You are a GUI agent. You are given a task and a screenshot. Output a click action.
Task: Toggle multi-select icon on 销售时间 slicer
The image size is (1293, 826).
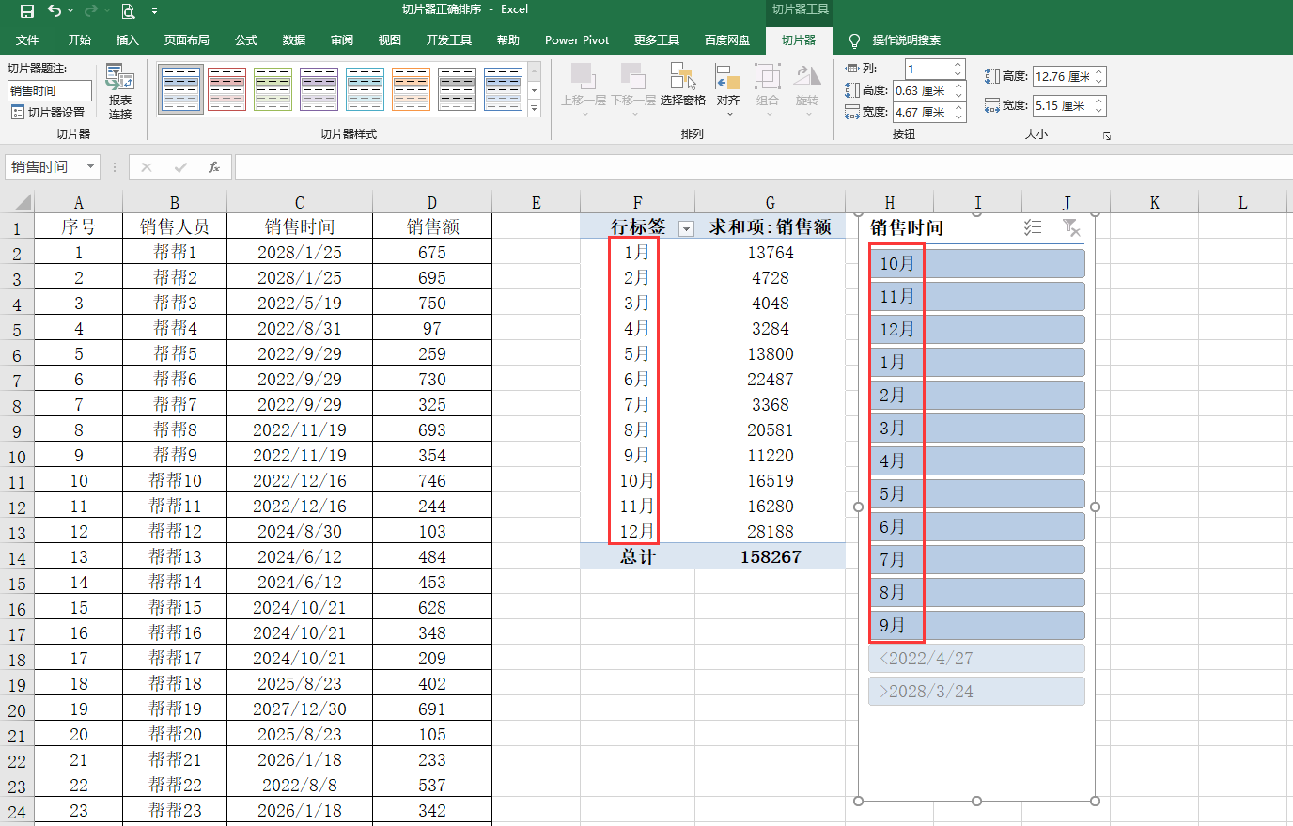tap(1033, 227)
